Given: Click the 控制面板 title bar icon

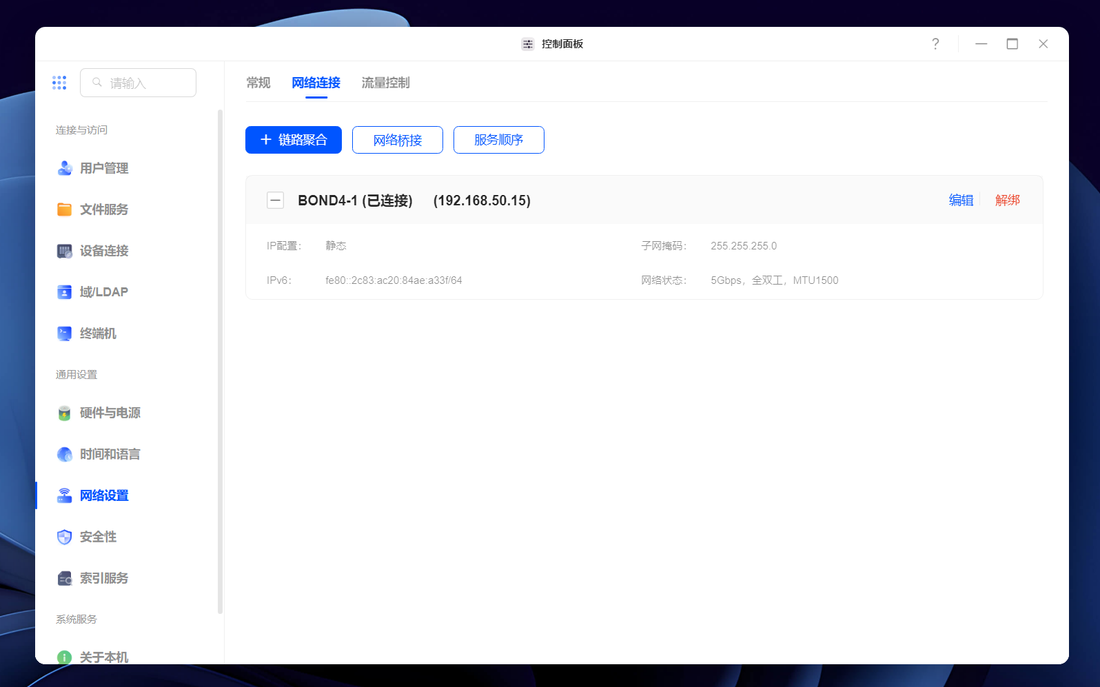Looking at the screenshot, I should pos(528,44).
